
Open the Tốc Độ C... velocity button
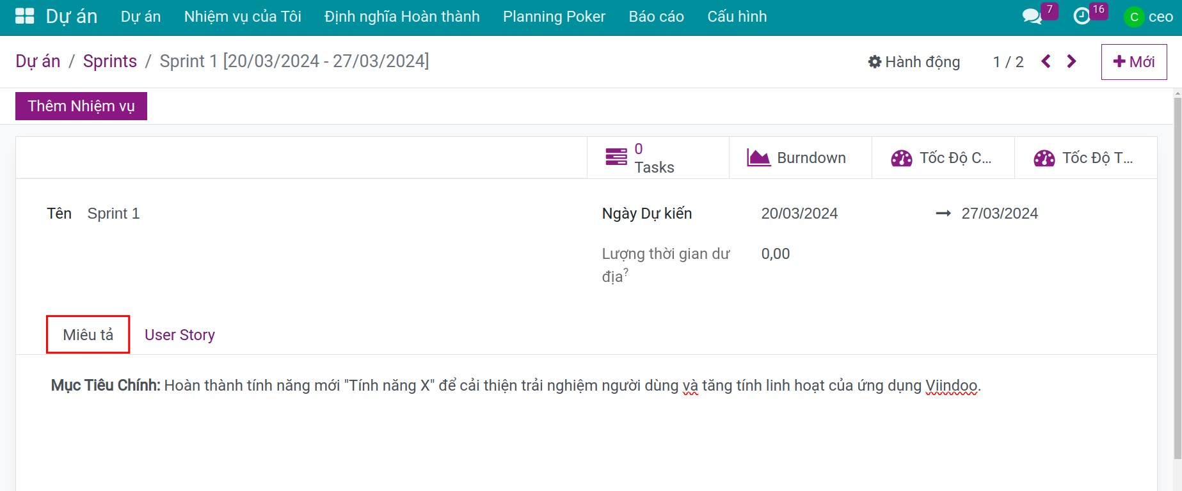[943, 158]
